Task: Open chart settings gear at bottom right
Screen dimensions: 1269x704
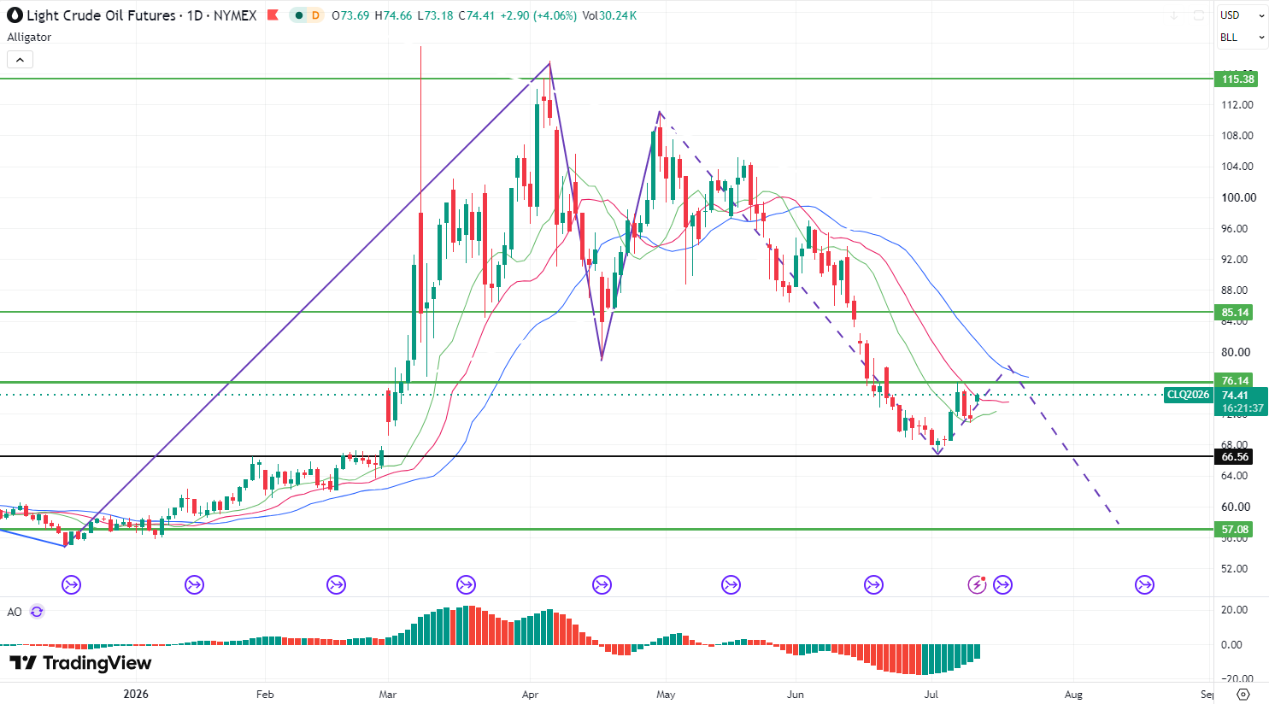Action: 1243,694
